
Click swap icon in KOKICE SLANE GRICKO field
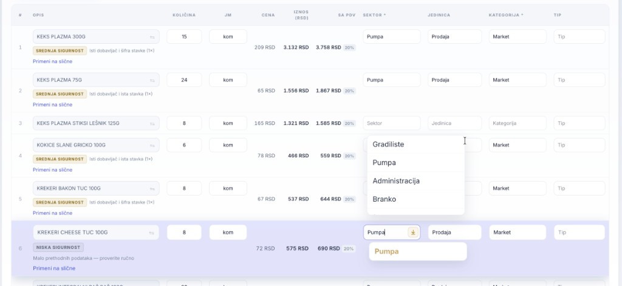coord(152,145)
